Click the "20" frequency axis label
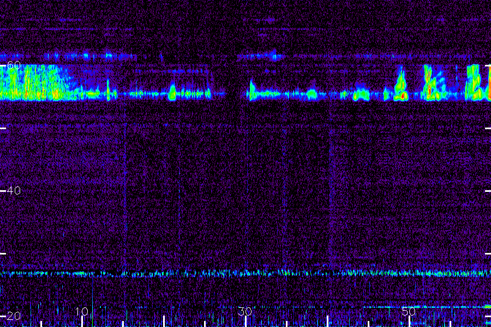491x327 pixels. point(14,316)
